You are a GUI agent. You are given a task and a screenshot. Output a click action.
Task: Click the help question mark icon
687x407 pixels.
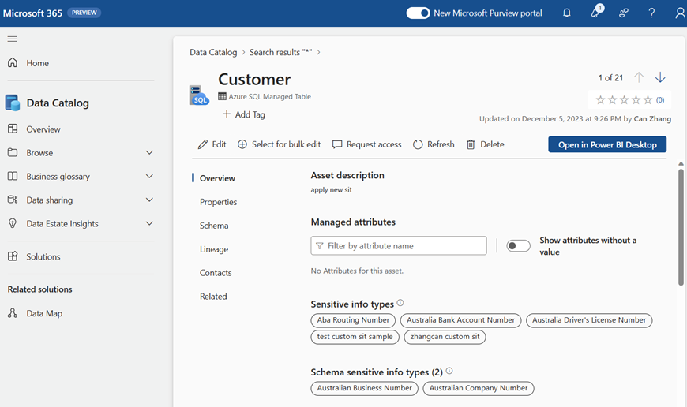pos(651,13)
